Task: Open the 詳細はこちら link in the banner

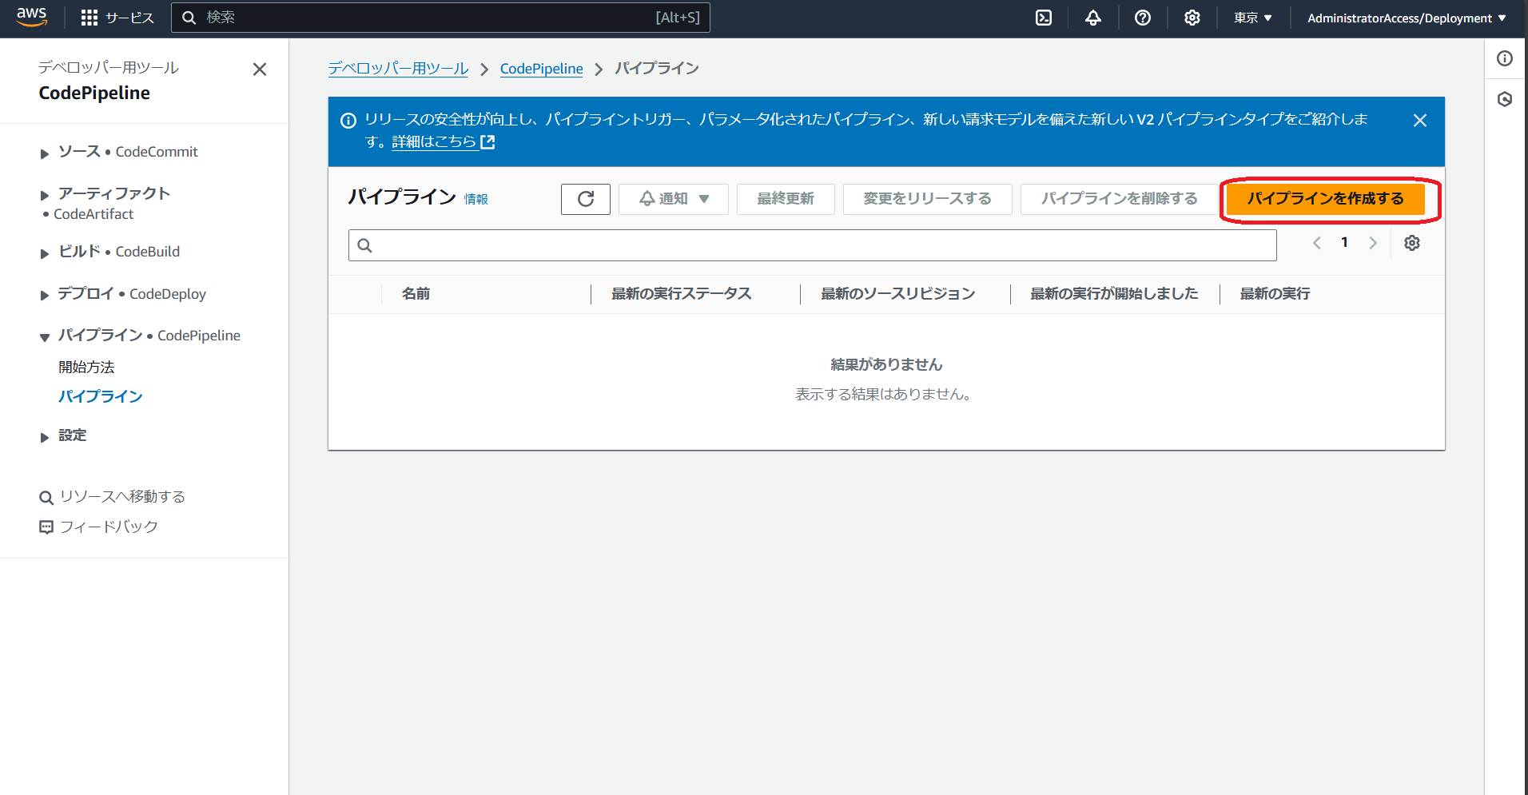Action: tap(435, 141)
